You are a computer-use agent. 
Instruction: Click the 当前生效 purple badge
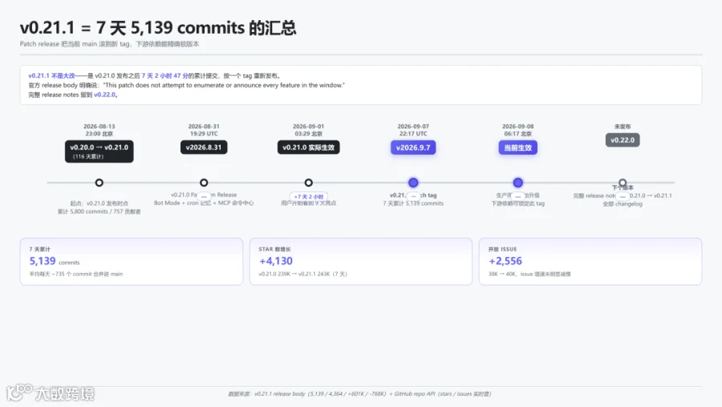pos(517,148)
